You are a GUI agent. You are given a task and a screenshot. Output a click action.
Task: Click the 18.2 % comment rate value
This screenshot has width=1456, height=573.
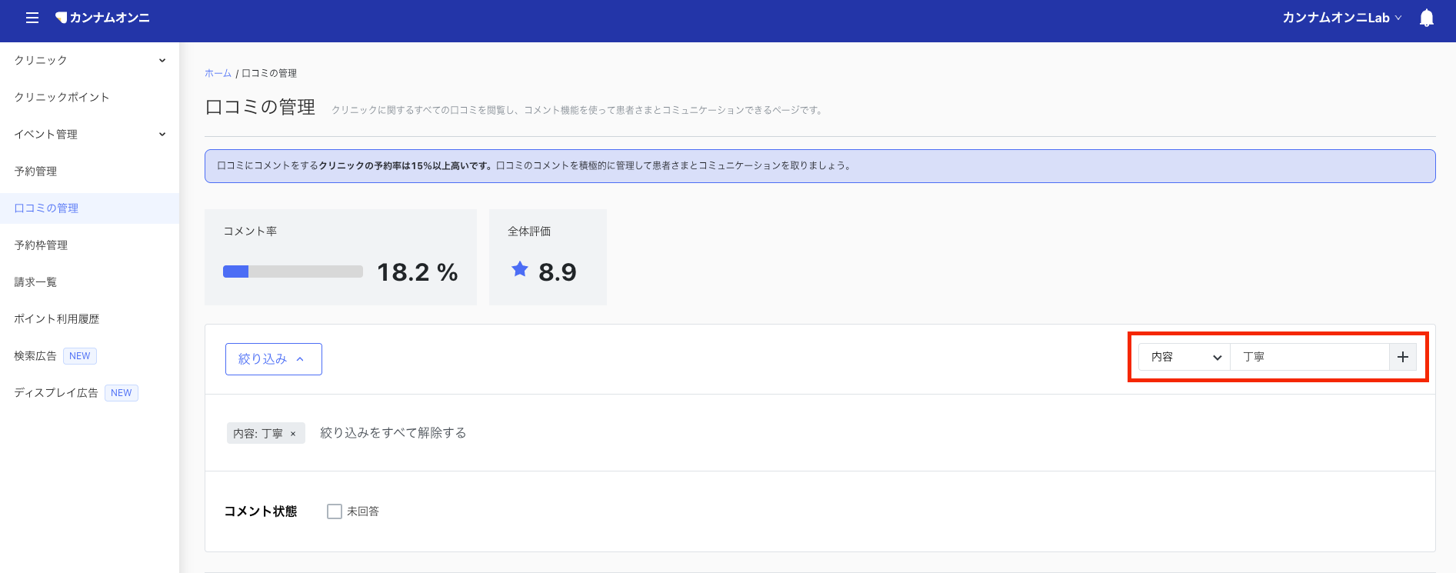click(418, 272)
